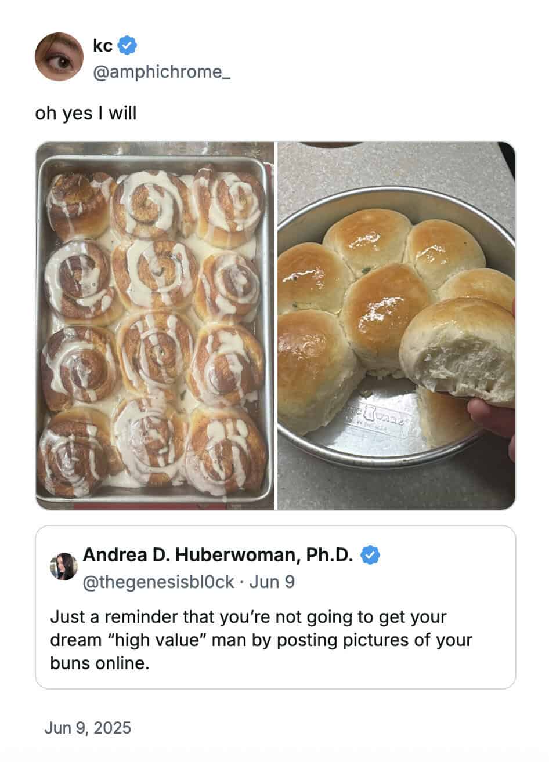549x762 pixels.
Task: Open Andrea D. Huberwoman, Ph.D. profile name
Action: 218,555
